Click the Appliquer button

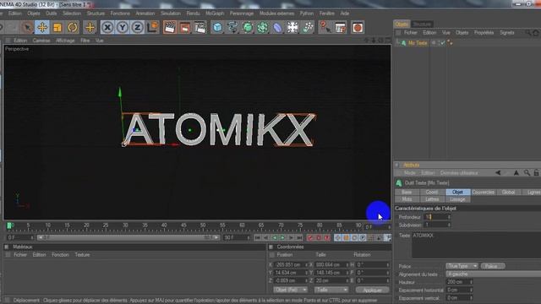372,290
